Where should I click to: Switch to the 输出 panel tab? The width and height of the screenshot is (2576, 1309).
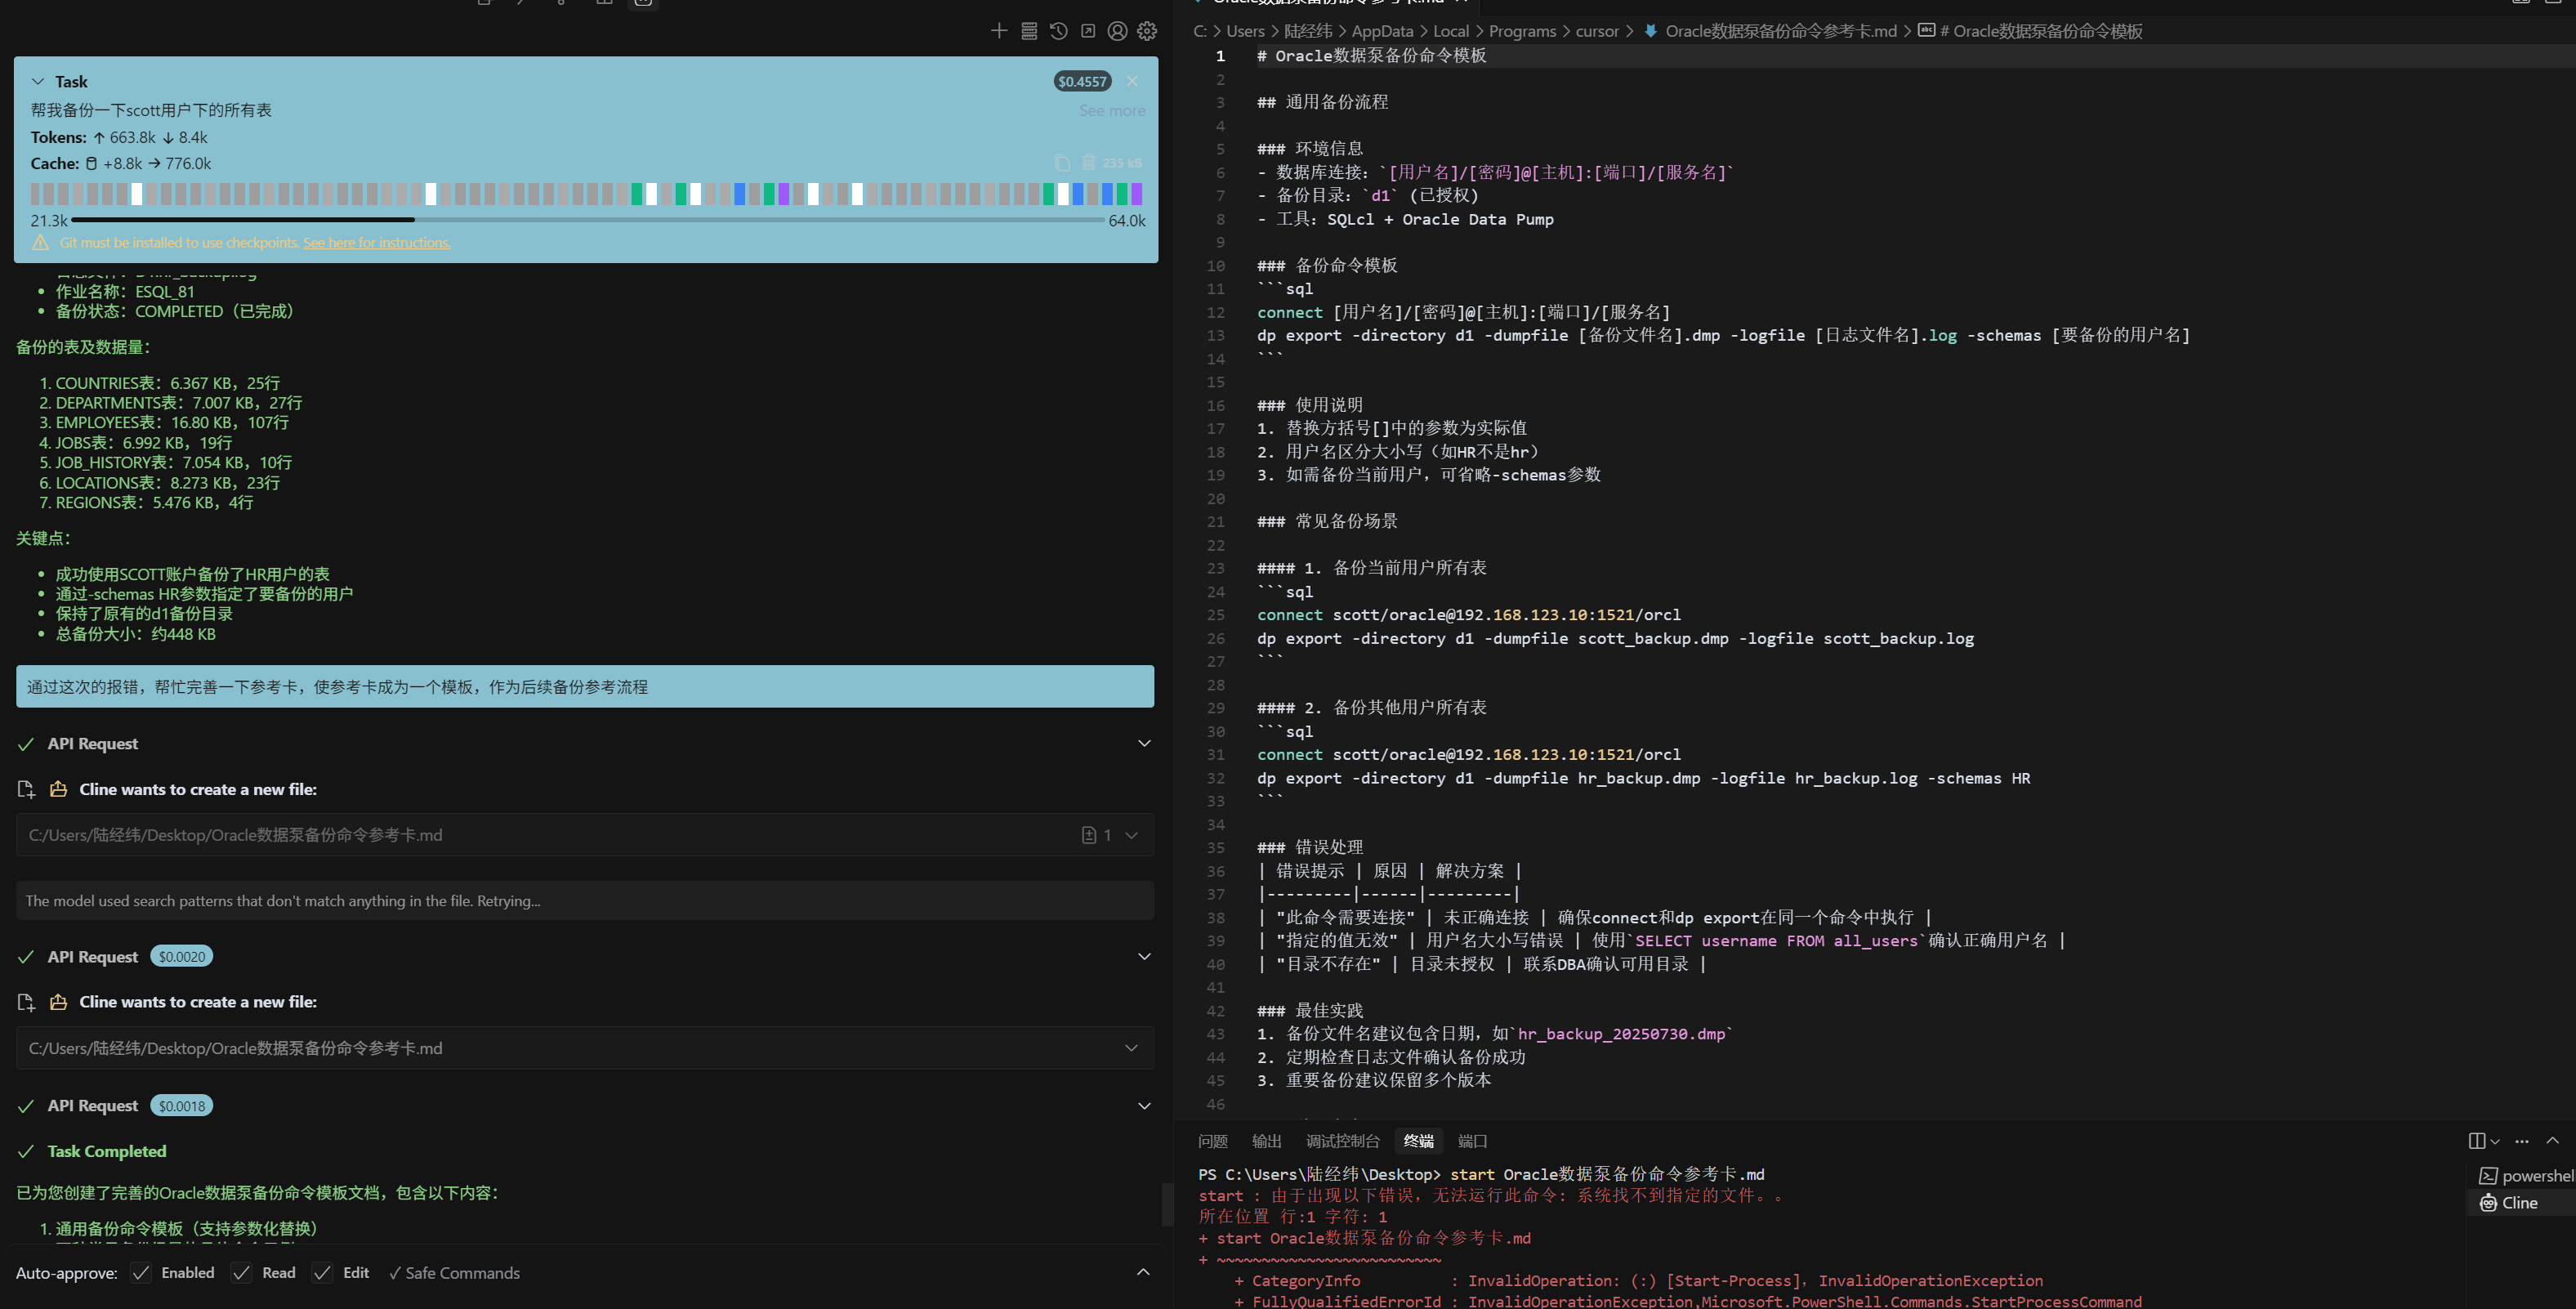point(1266,1141)
